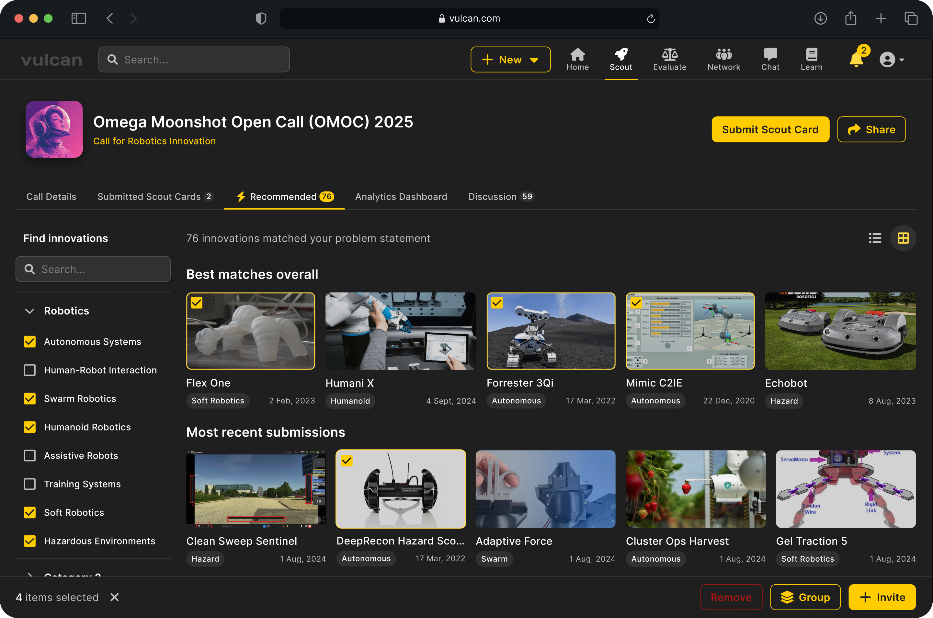Click Safari page reload icon
Screen dimensions: 933x618
pos(651,18)
